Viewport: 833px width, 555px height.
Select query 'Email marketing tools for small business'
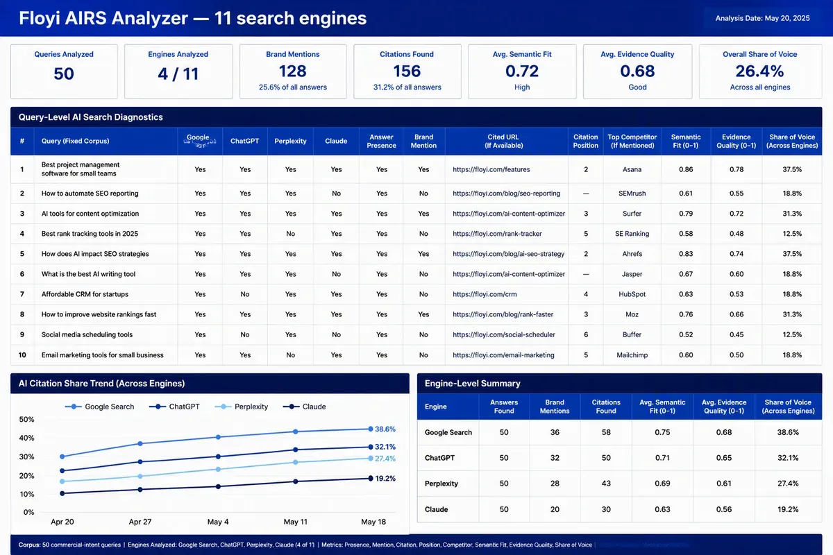click(102, 355)
